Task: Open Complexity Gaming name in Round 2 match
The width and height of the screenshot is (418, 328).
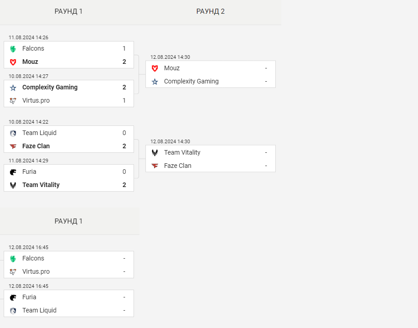Action: click(191, 81)
